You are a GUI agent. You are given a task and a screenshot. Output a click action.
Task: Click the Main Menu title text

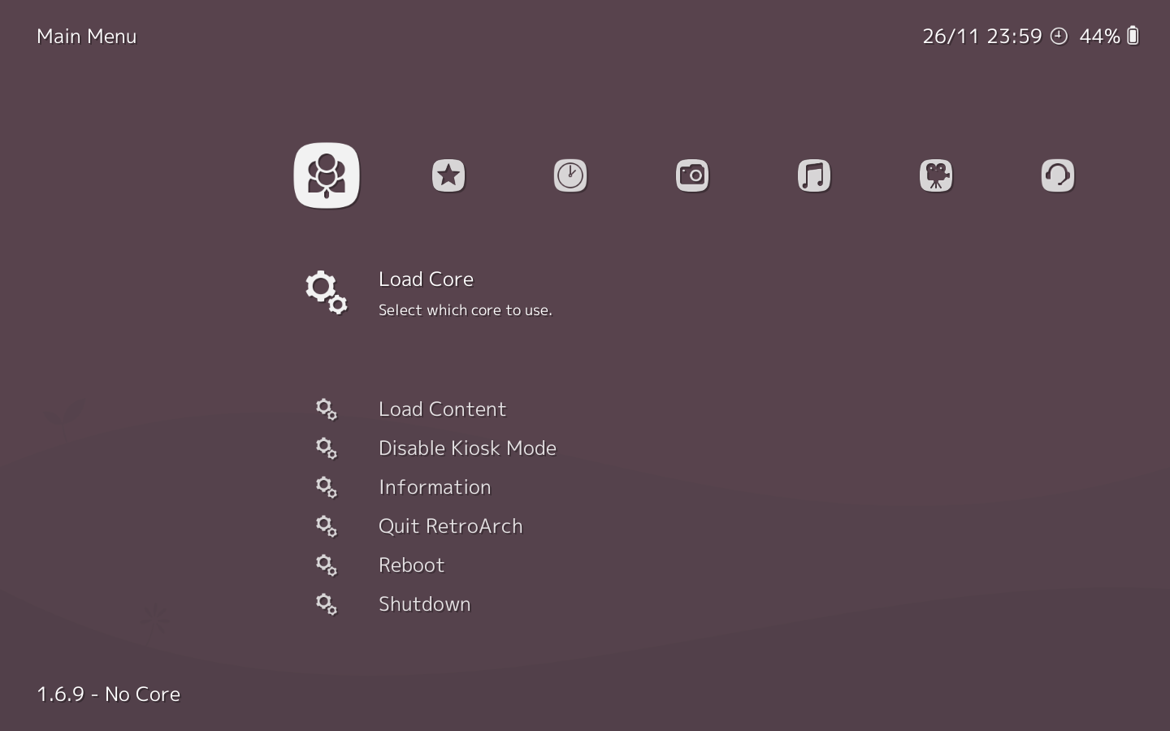86,36
